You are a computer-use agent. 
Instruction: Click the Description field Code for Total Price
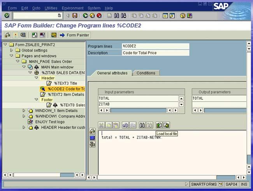pos(156,53)
